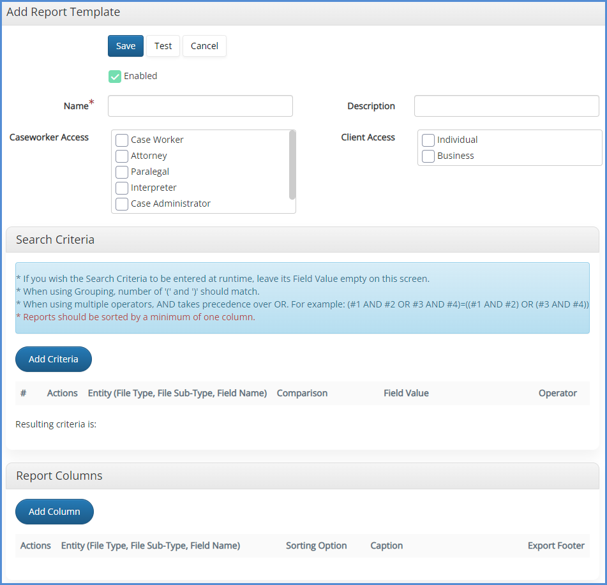Viewport: 607px width, 585px height.
Task: Tick the Paralegal checkbox
Action: [122, 172]
